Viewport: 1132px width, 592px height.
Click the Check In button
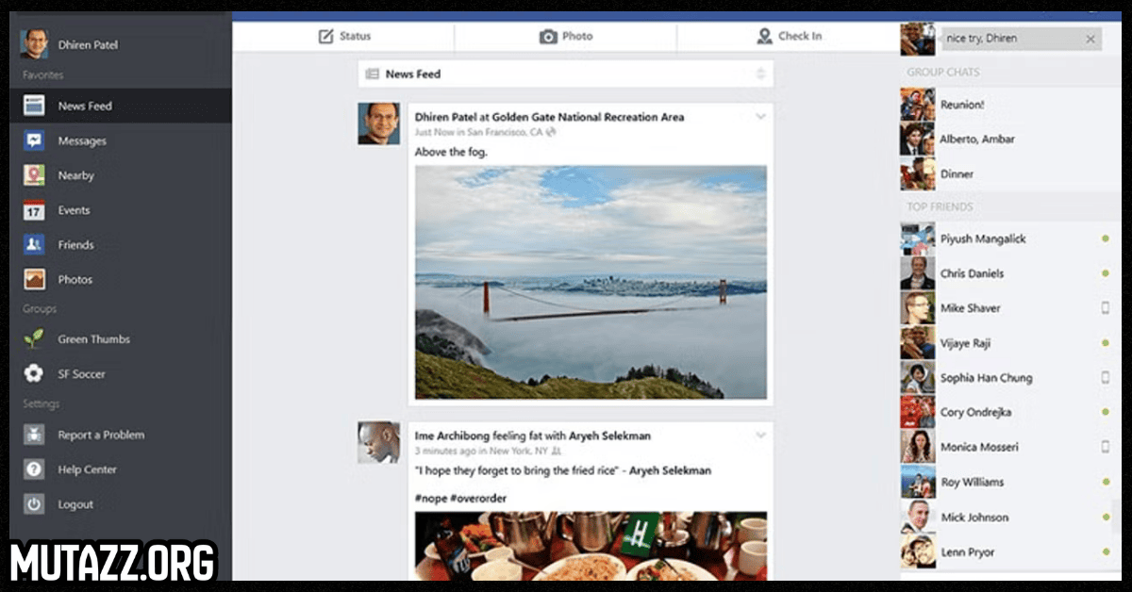[x=789, y=37]
